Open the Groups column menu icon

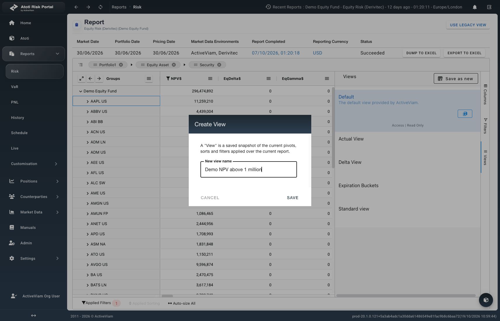(149, 78)
